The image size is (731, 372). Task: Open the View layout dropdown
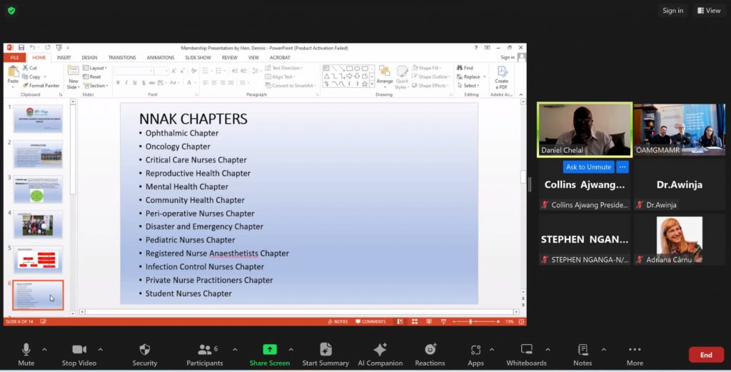point(709,11)
